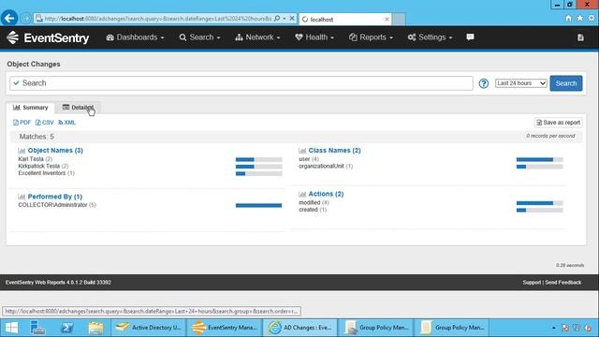Click the EventSentry logo

click(48, 37)
